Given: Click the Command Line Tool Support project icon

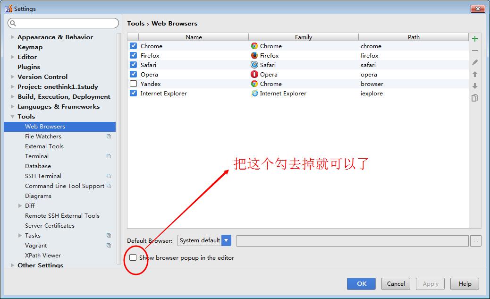Looking at the screenshot, I should 109,186.
